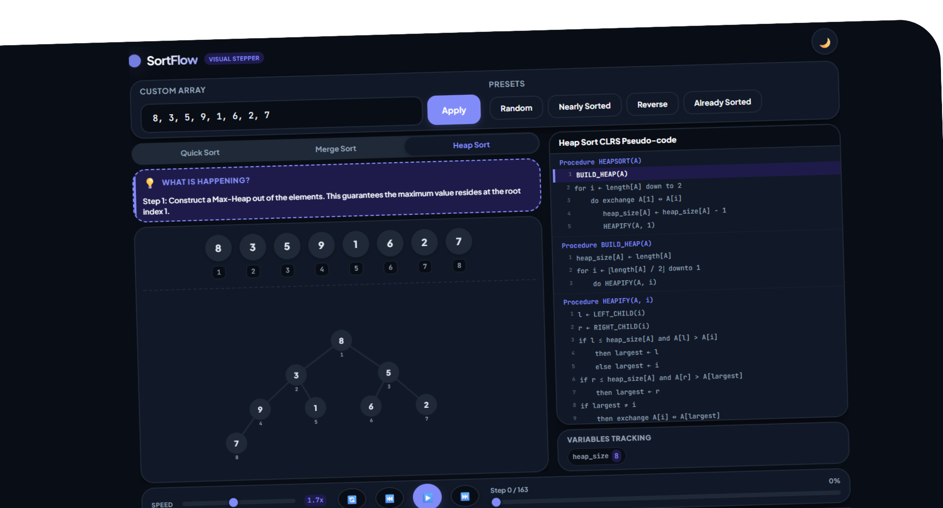This screenshot has width=943, height=508.
Task: Click array element 7 at index 8
Action: (x=459, y=241)
